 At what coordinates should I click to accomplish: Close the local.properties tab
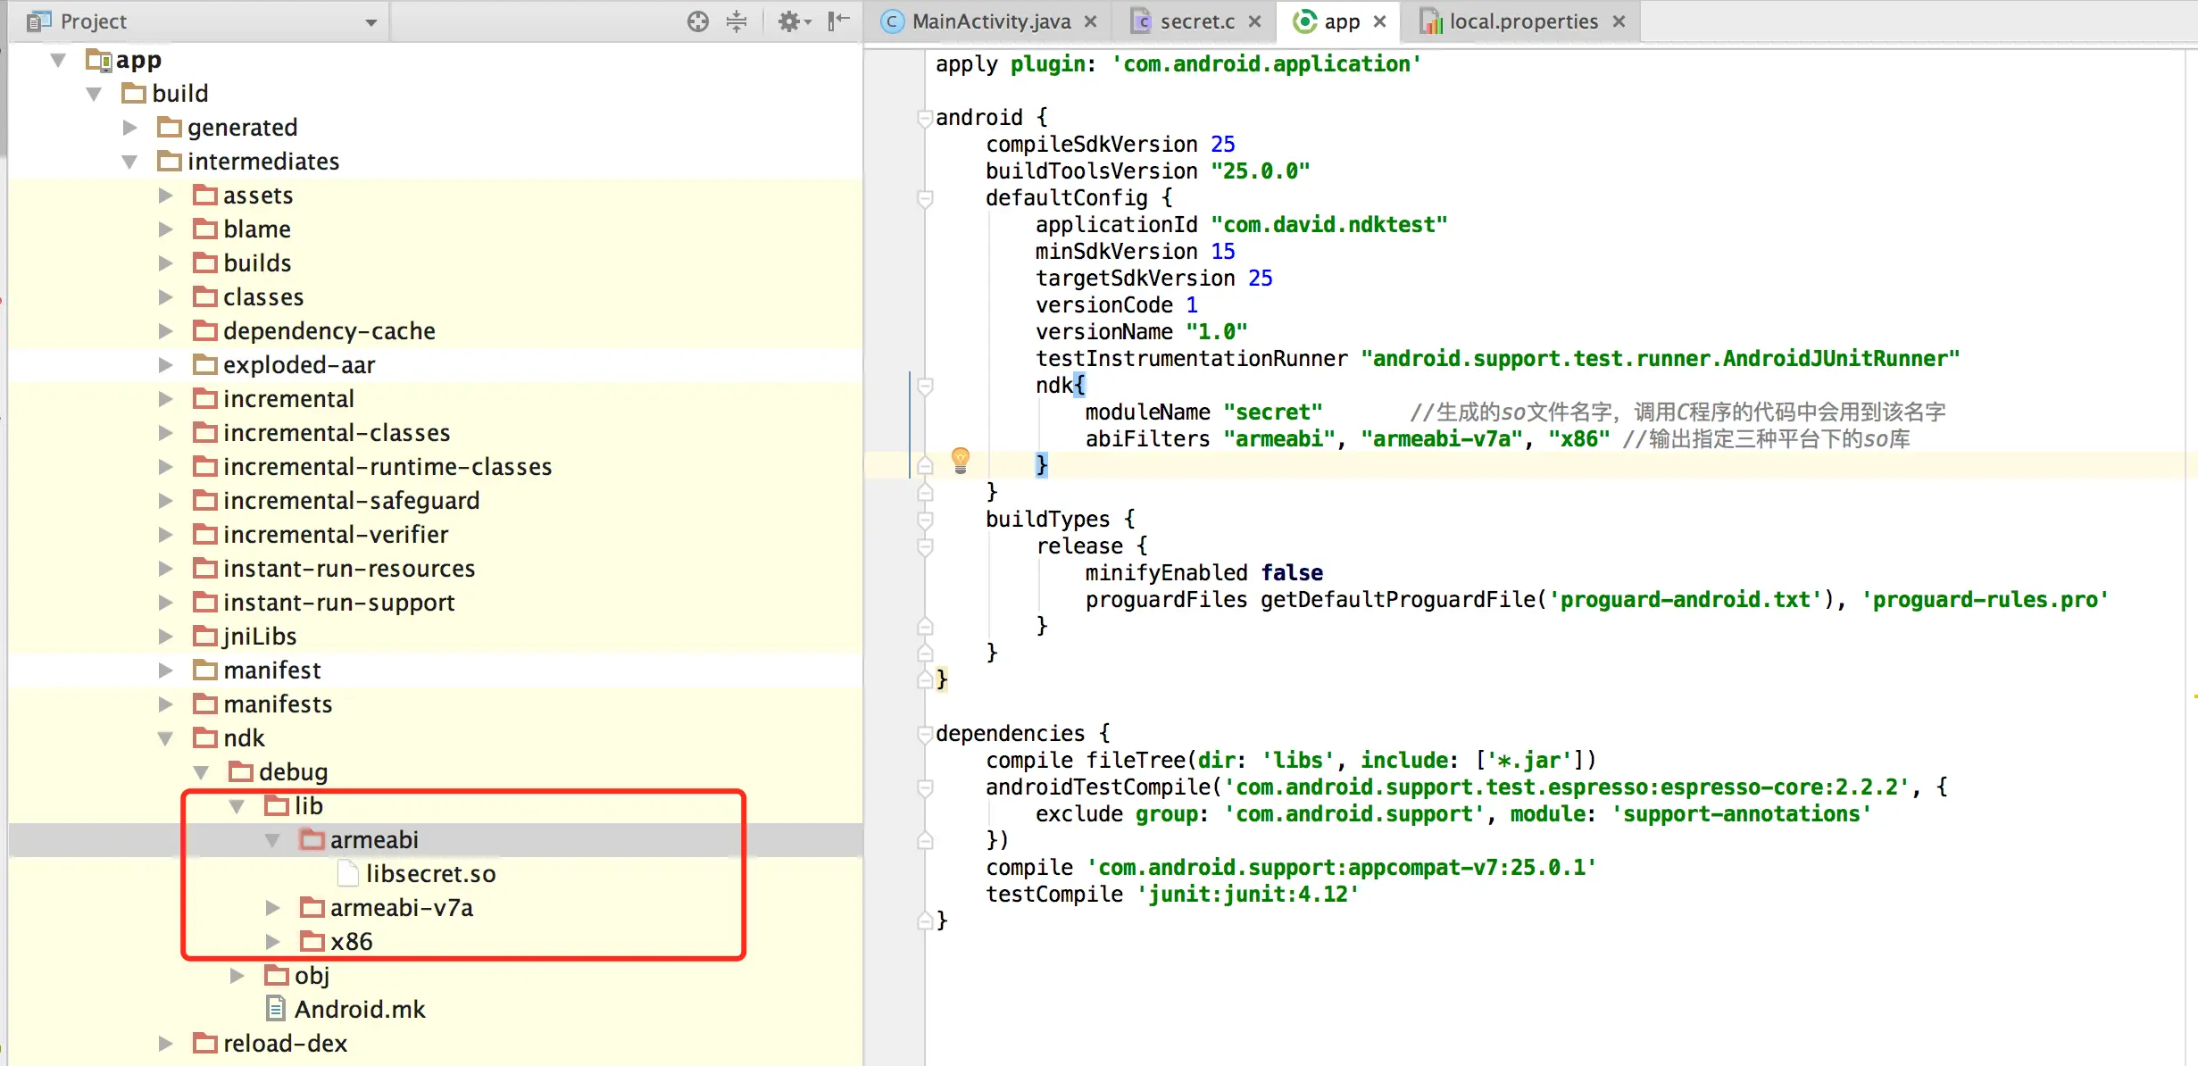(x=1619, y=21)
